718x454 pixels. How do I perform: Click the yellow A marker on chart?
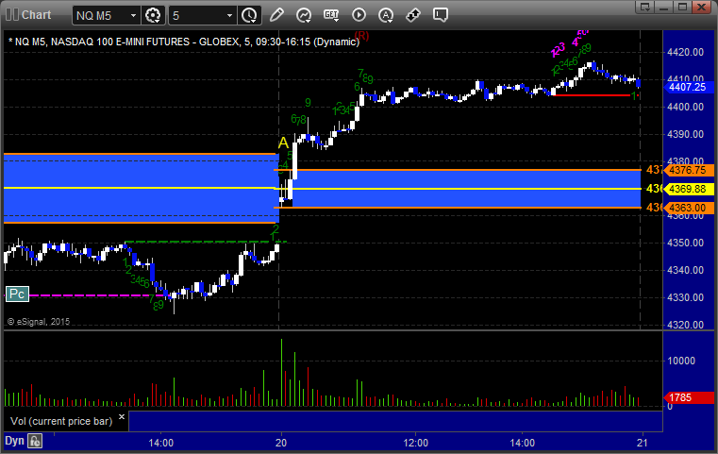tap(283, 143)
